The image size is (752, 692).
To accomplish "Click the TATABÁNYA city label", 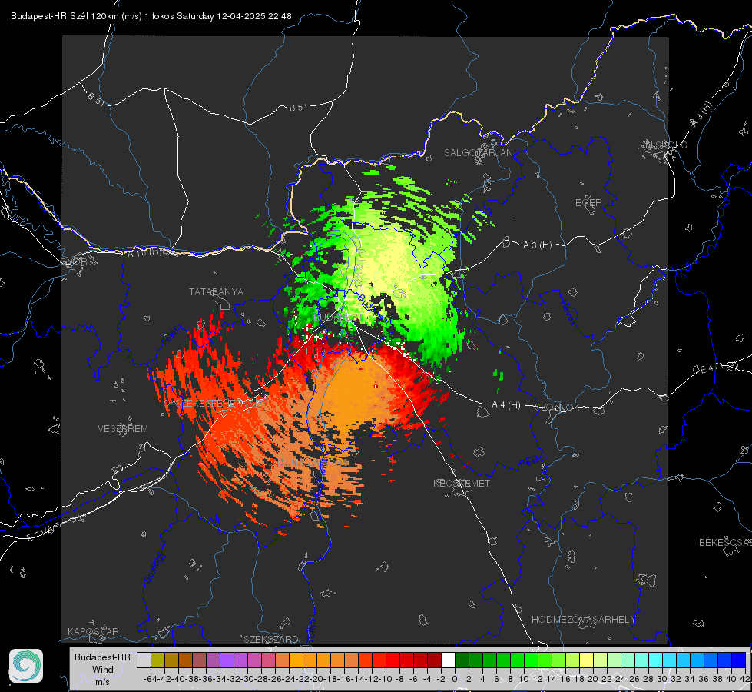I will click(216, 291).
